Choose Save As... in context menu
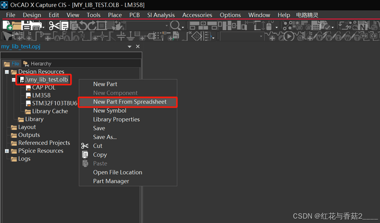The image size is (380, 223). point(128,137)
